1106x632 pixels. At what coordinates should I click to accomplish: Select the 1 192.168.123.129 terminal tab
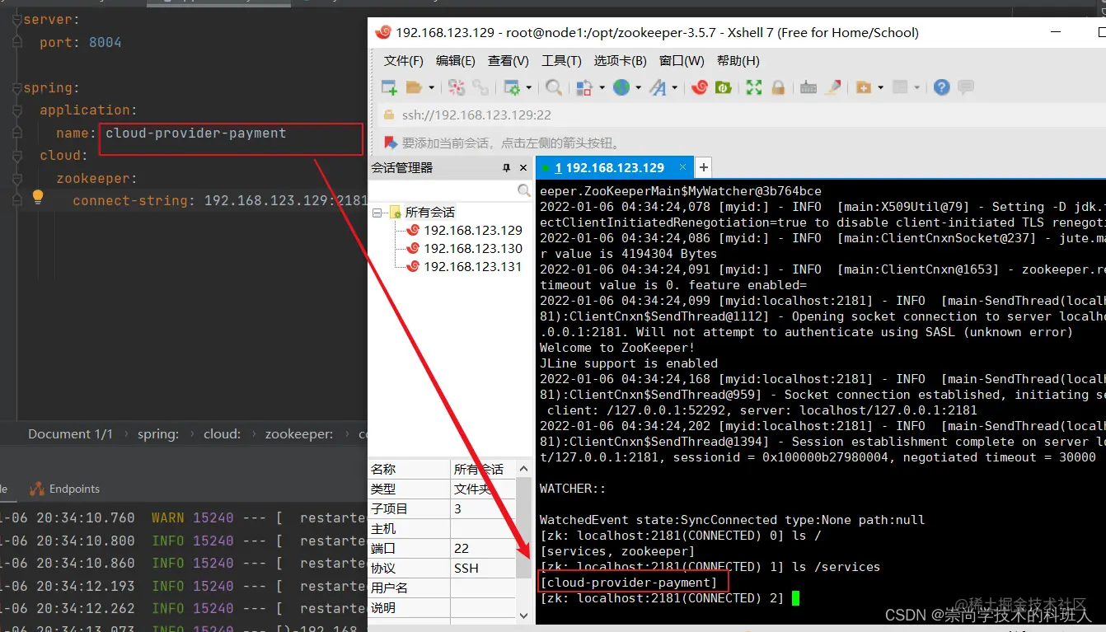click(x=614, y=167)
